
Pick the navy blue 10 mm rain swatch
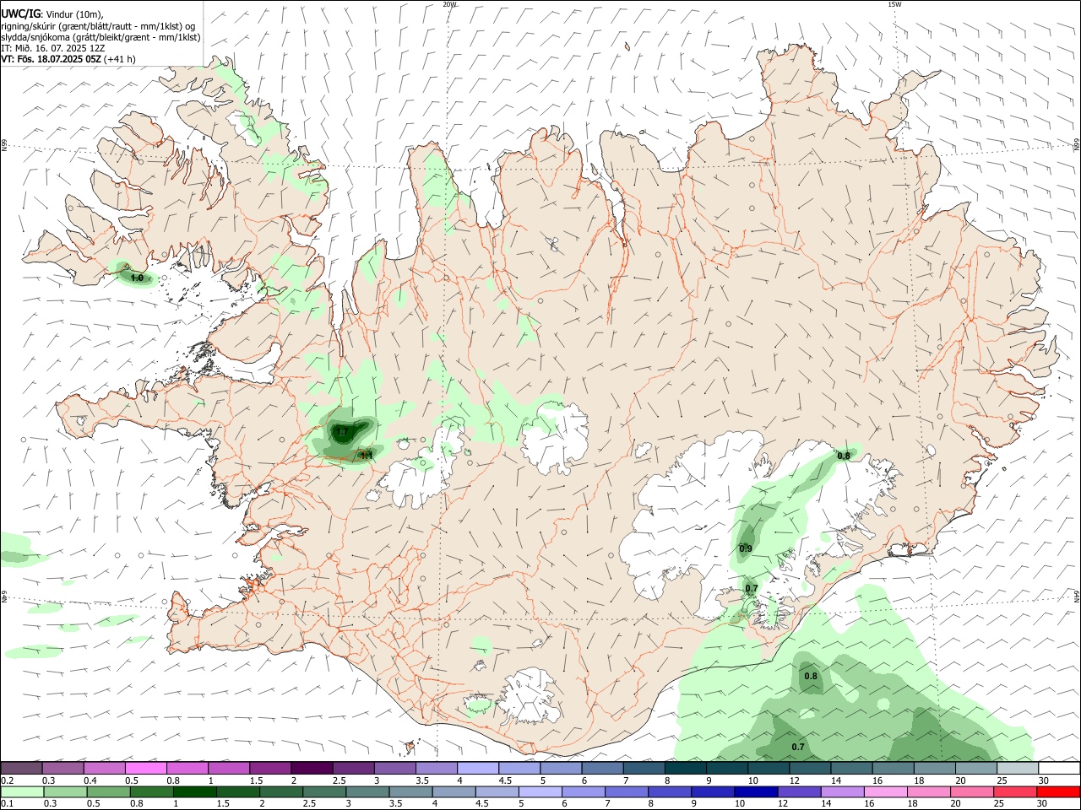coord(756,791)
